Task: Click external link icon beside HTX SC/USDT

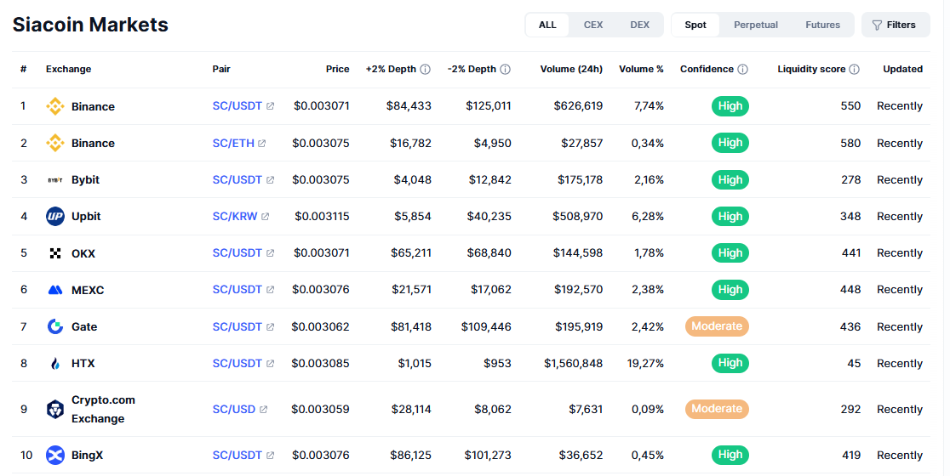Action: coord(270,364)
